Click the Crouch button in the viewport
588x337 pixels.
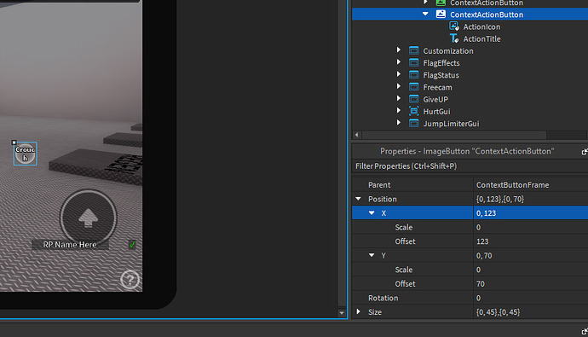click(x=25, y=154)
